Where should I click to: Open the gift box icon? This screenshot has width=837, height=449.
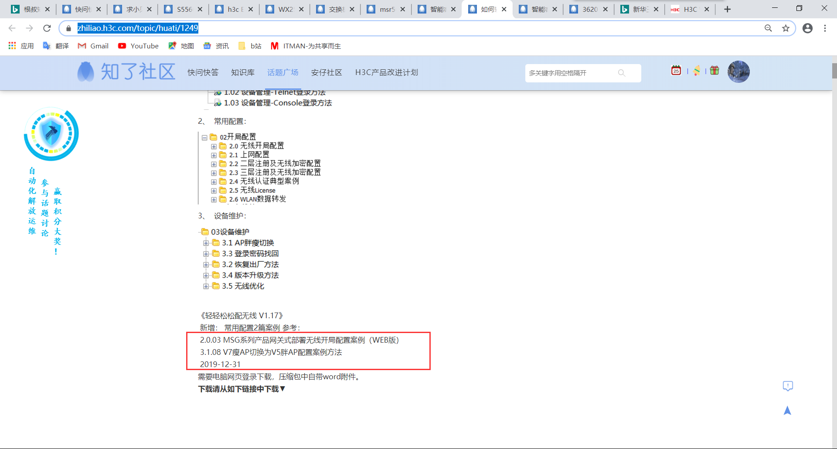point(715,70)
